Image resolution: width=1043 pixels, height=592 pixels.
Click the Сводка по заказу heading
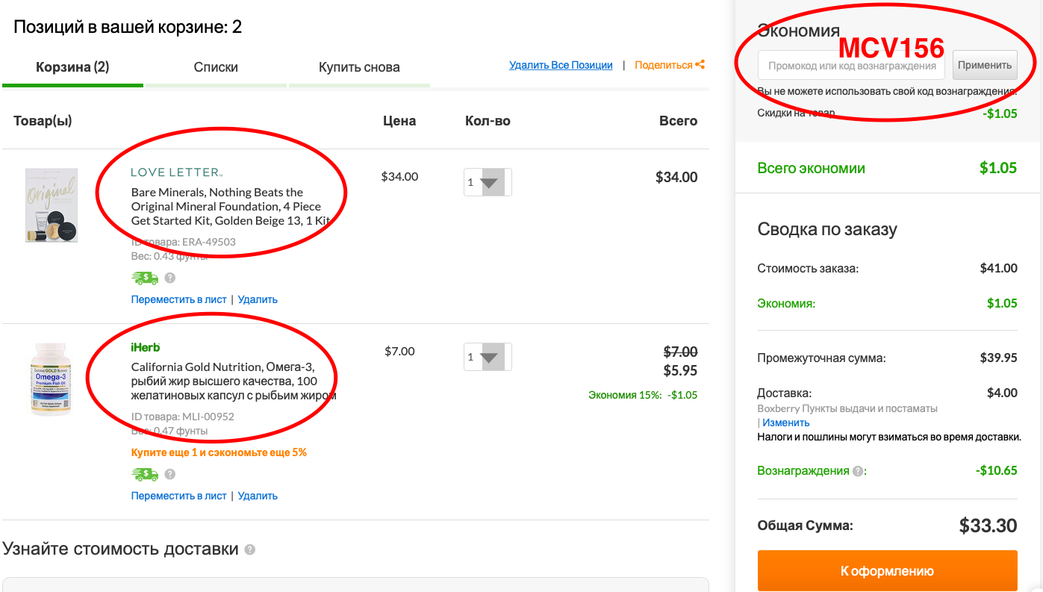click(x=827, y=229)
